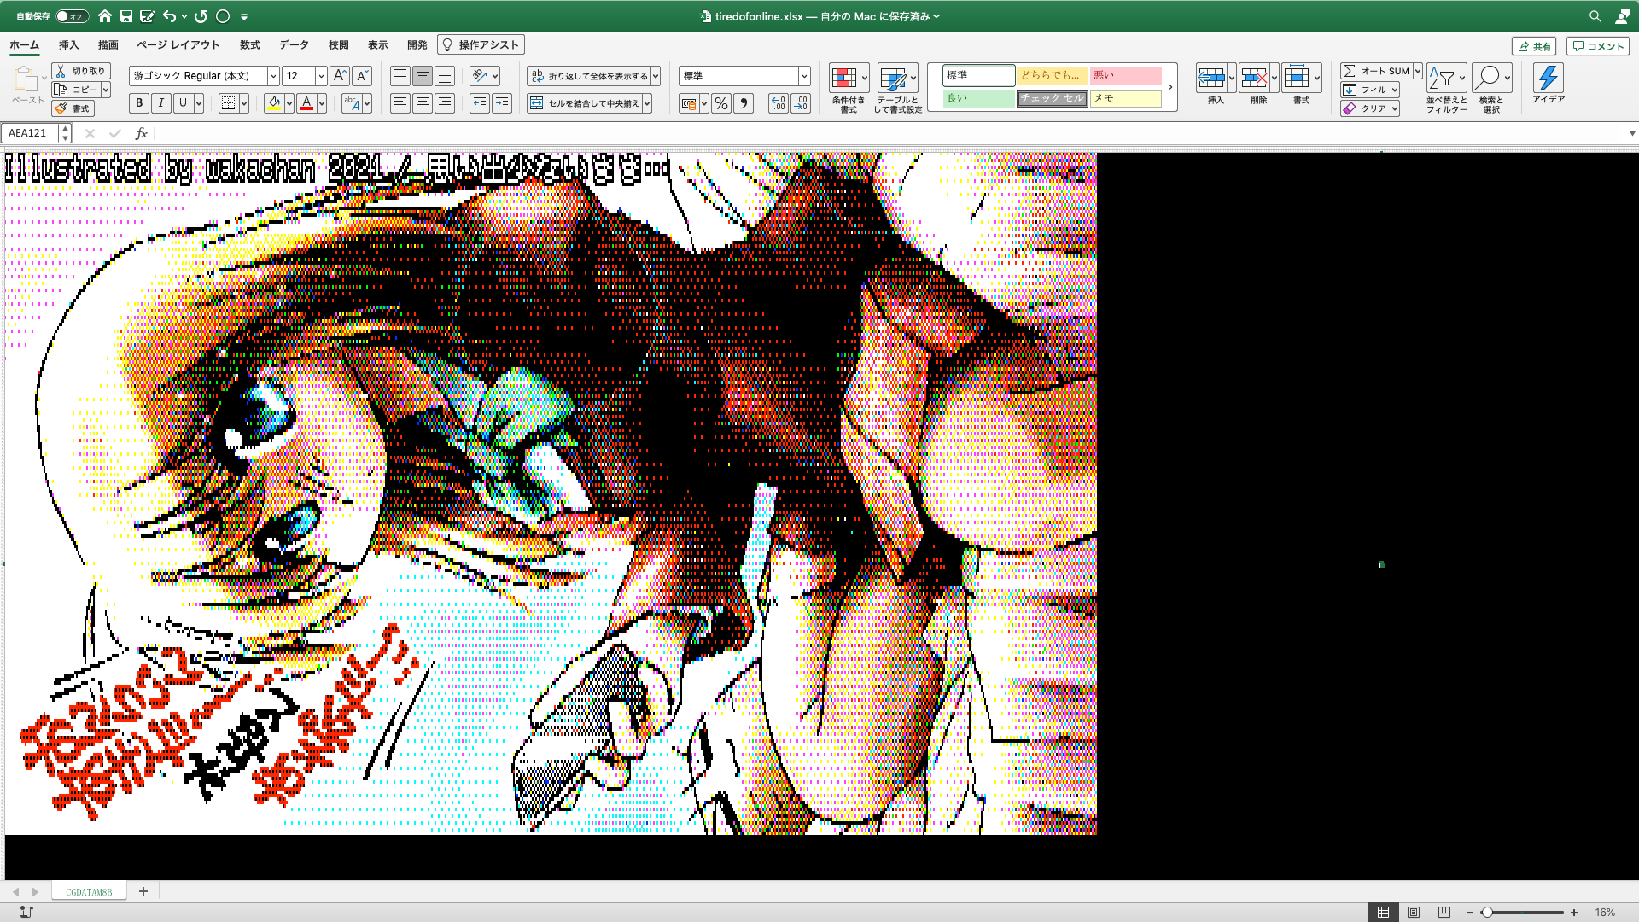Add a new sheet with plus
1639x922 pixels.
(x=143, y=891)
